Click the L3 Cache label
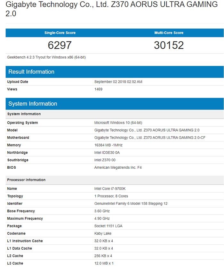The image size is (224, 272). coord(15,263)
